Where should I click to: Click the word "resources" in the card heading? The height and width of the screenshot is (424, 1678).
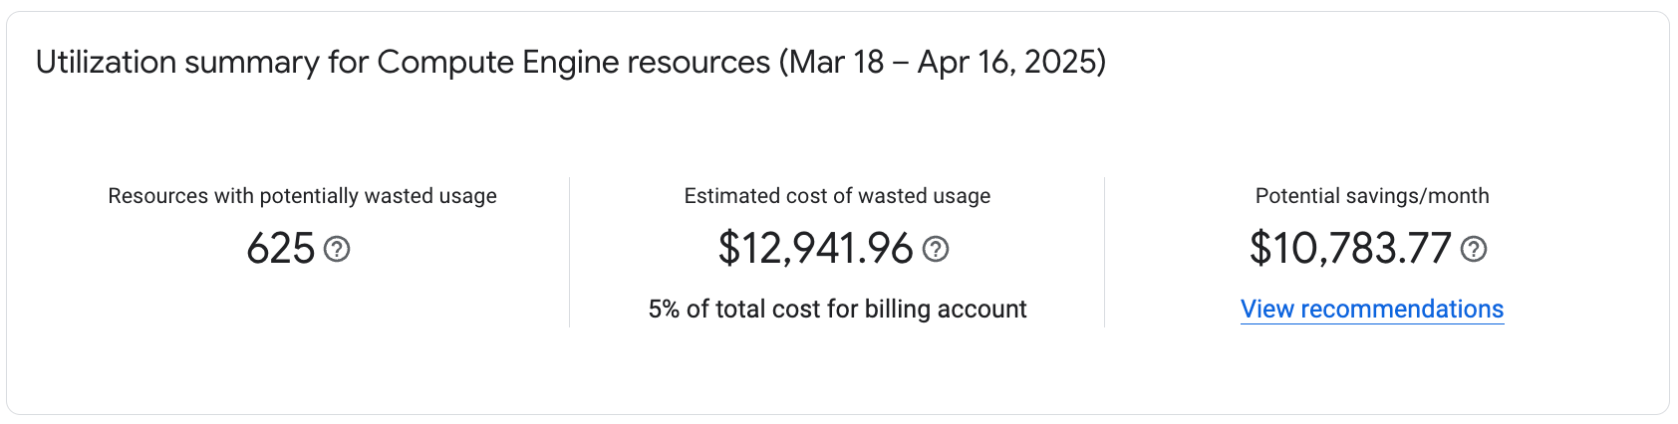pos(699,62)
